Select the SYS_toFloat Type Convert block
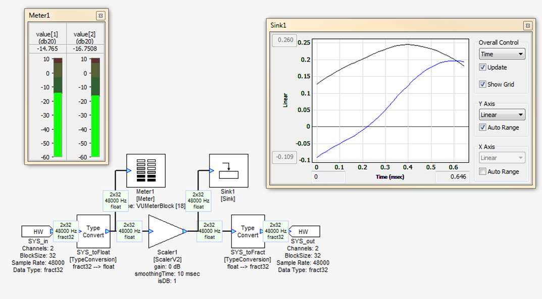This screenshot has width=542, height=299. tap(94, 232)
